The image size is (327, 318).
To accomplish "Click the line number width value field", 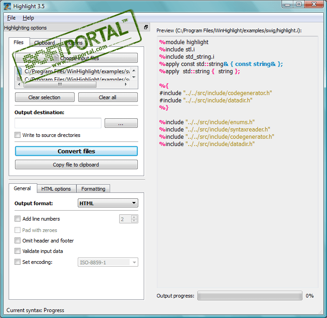I will [x=125, y=219].
